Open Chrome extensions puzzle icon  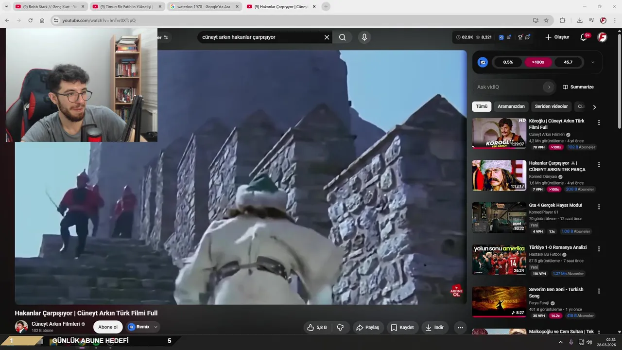click(x=563, y=20)
